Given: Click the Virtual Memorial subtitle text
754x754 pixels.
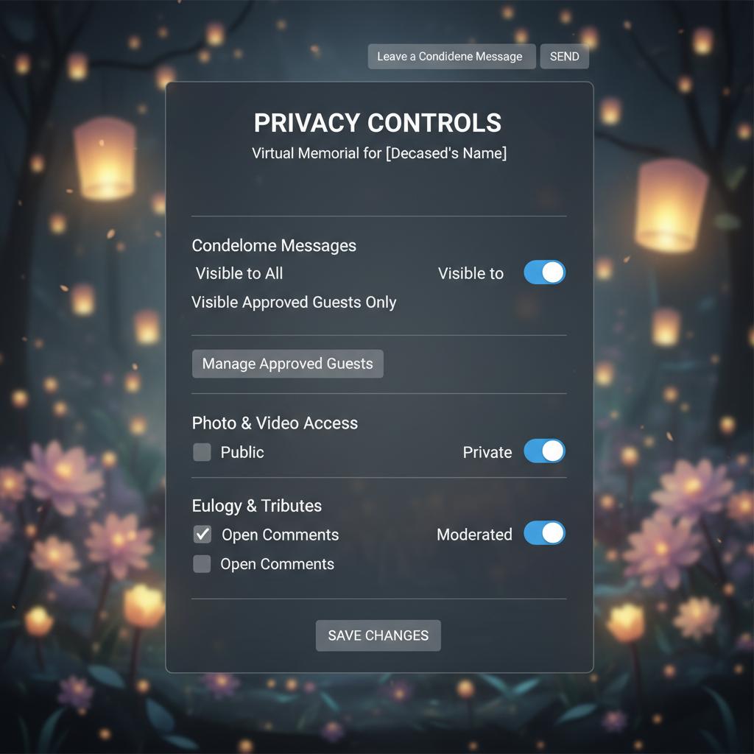Looking at the screenshot, I should coord(379,153).
